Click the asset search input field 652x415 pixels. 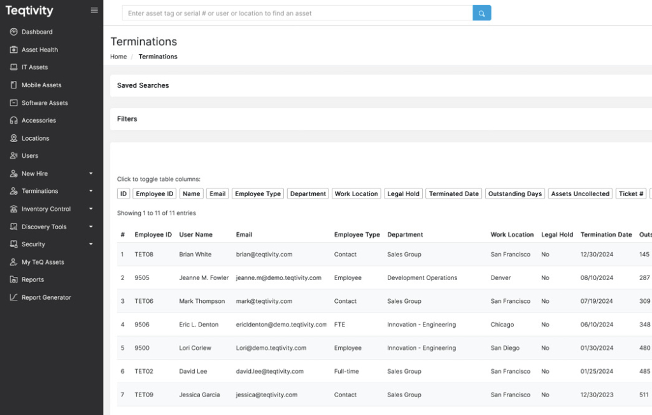coord(297,13)
